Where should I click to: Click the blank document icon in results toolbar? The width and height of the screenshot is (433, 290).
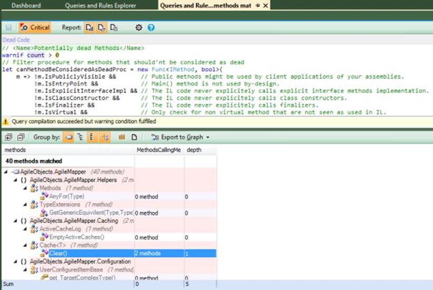pyautogui.click(x=134, y=137)
